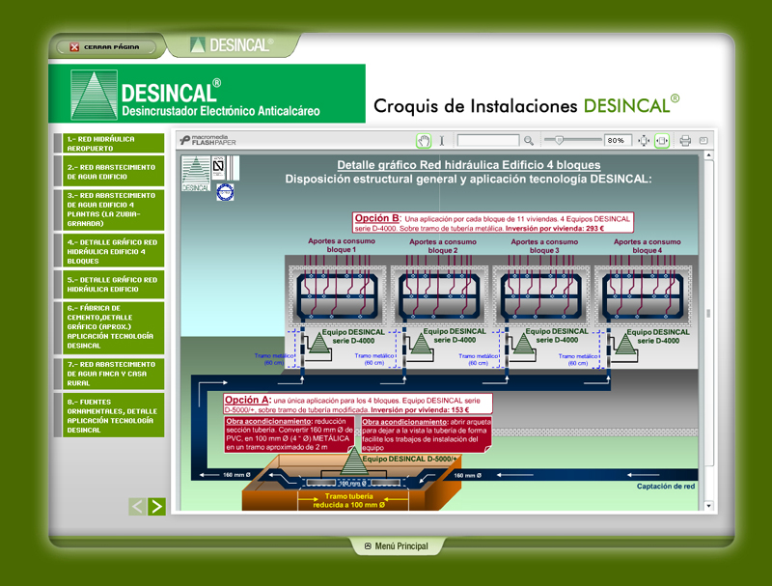Click the Macromedia FlashPaper logo
Image resolution: width=772 pixels, height=586 pixels.
[207, 140]
